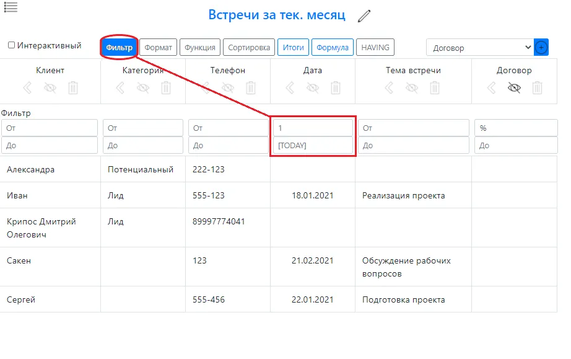Toggle visibility of Клиент column

pos(50,88)
